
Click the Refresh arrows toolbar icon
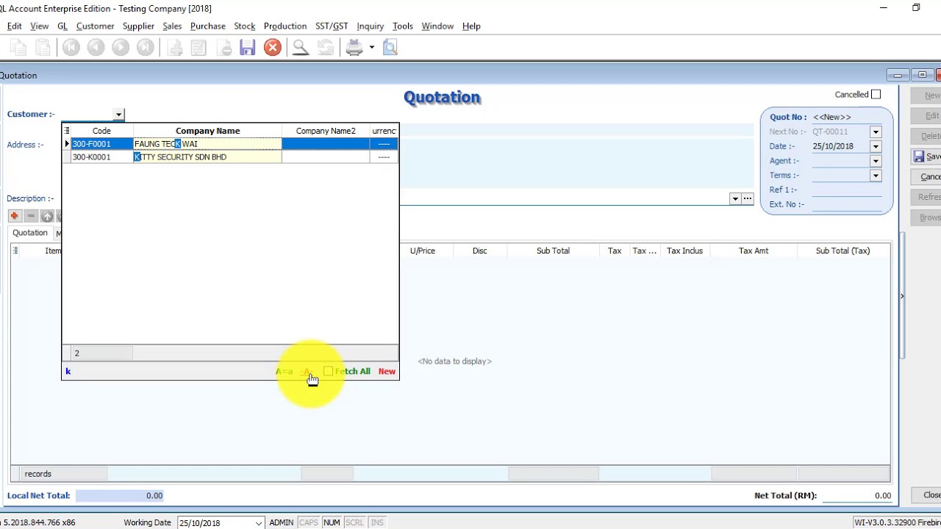coord(326,48)
